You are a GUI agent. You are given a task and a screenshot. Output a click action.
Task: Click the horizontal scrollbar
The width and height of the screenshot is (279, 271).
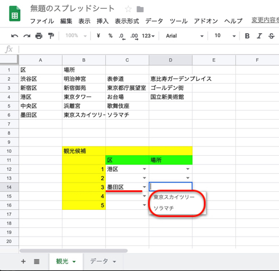[x=74, y=251]
